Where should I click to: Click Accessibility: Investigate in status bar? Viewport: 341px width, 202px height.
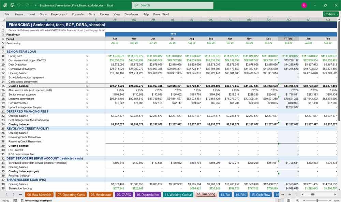tap(36, 201)
